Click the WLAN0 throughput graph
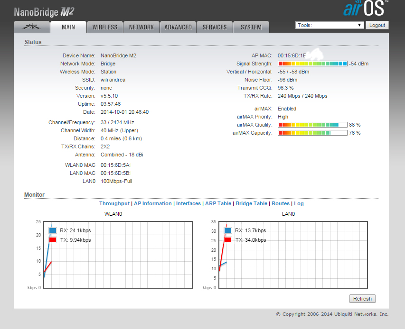 (x=118, y=255)
